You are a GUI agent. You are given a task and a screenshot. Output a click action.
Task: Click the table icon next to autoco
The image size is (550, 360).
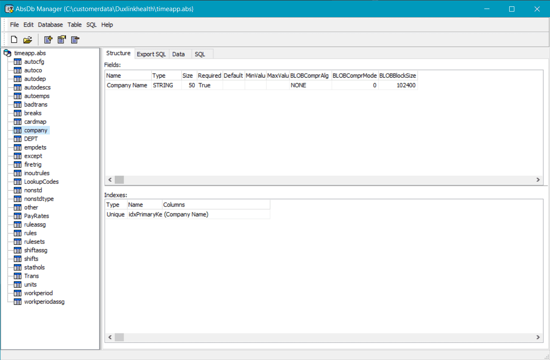(x=18, y=70)
